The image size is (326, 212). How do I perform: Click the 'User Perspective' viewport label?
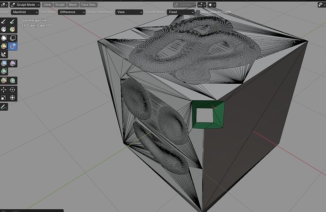pyautogui.click(x=35, y=20)
